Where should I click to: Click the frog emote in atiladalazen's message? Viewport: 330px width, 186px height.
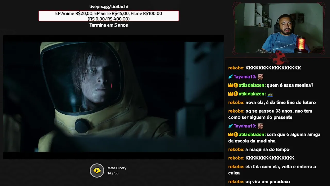[270, 94]
